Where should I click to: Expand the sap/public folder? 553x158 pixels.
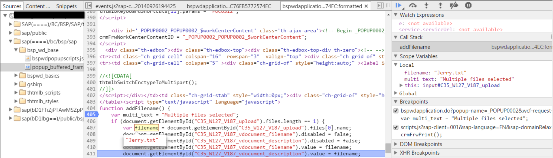coord(11,33)
